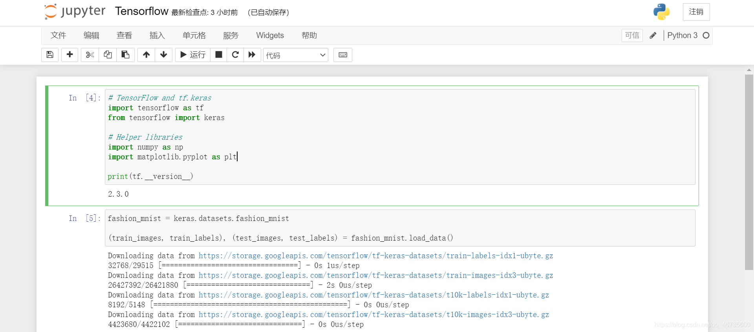The height and width of the screenshot is (332, 754).
Task: Open the train-images-idx3-ubyte.gz download link
Action: tap(376, 275)
